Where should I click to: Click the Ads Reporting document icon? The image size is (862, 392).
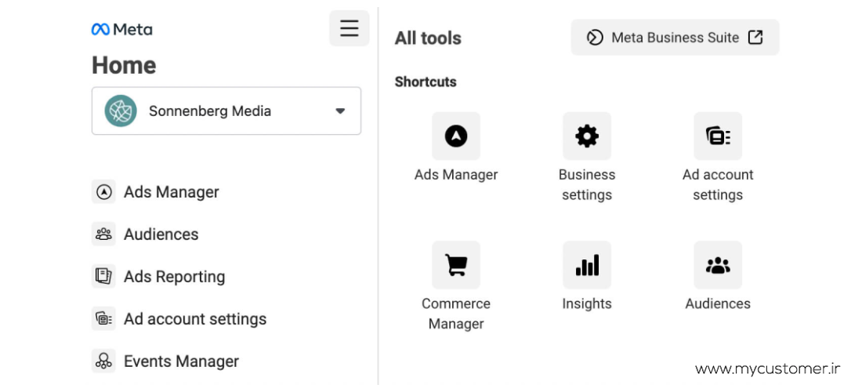point(103,276)
